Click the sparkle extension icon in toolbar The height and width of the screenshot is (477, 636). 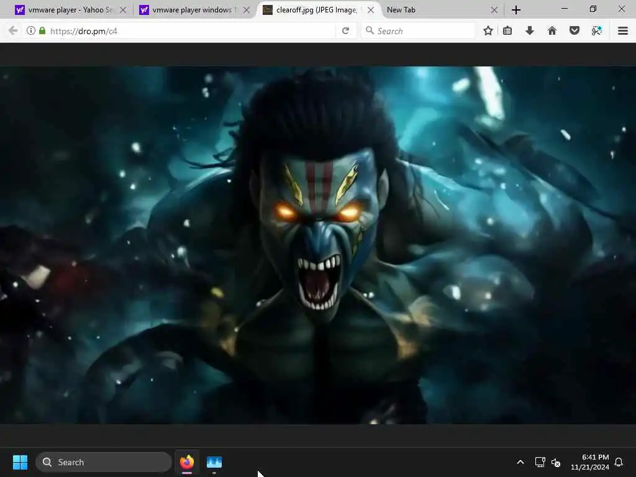click(597, 30)
